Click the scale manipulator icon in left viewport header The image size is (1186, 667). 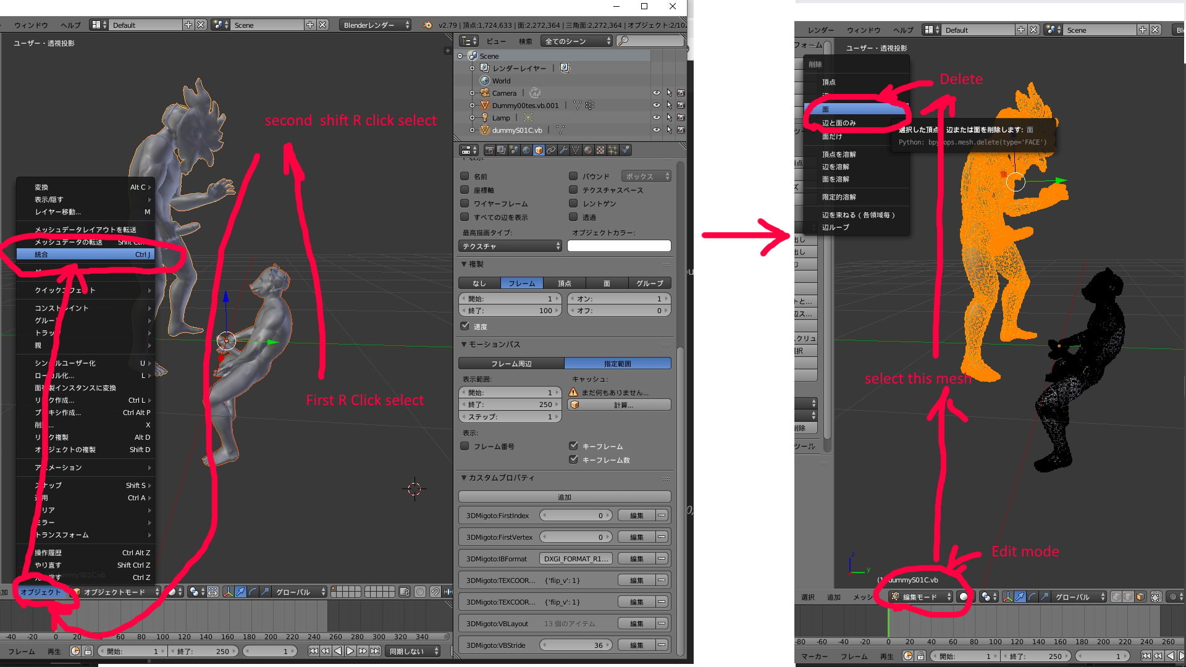265,592
